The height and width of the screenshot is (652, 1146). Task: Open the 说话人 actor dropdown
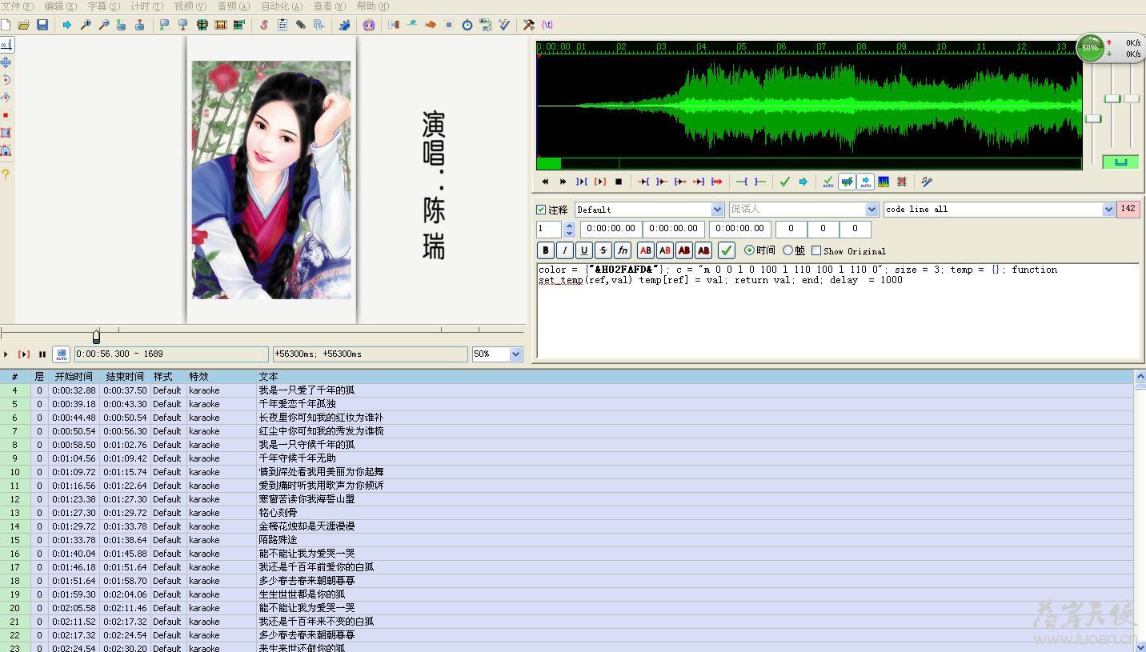pos(872,210)
